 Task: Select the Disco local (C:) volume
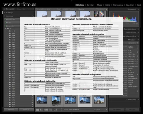pyautogui.click(x=12, y=19)
